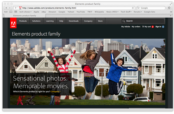Add bookmark with the plus button
The height and width of the screenshot is (114, 174).
point(16,8)
